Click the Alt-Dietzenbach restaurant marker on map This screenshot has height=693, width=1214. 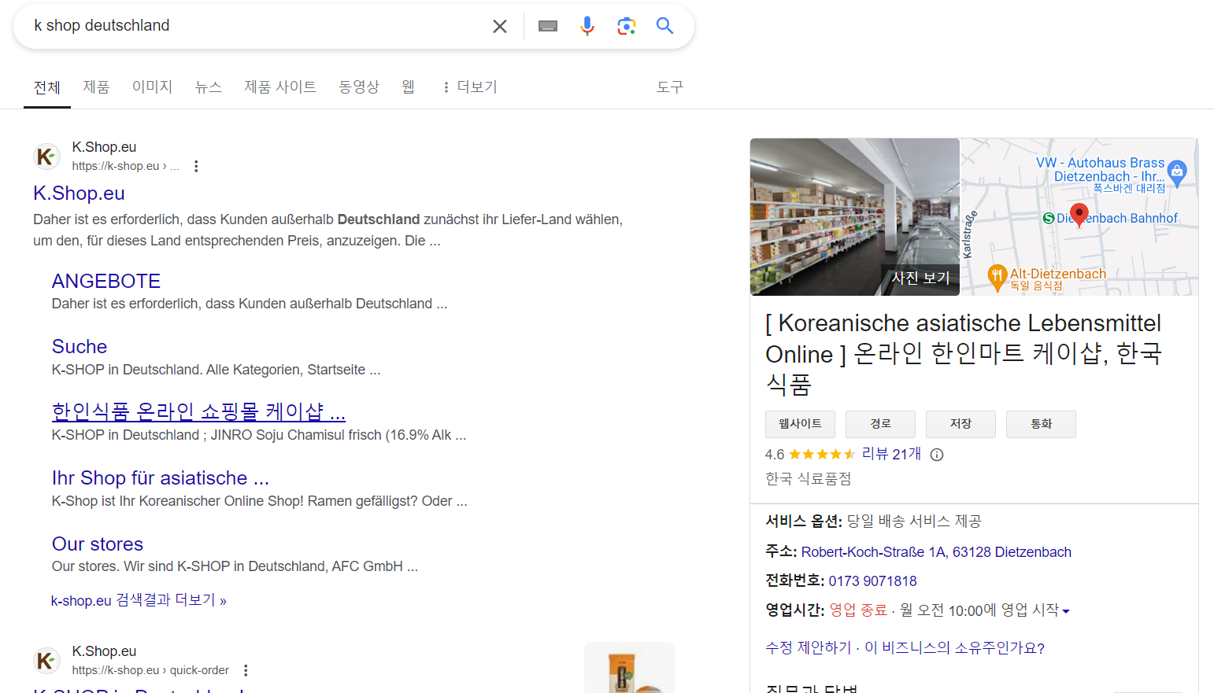(997, 278)
